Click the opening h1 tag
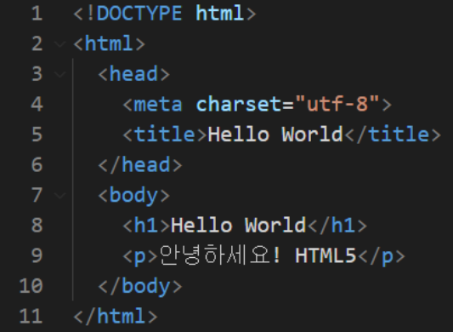This screenshot has width=453, height=332. pos(146,226)
